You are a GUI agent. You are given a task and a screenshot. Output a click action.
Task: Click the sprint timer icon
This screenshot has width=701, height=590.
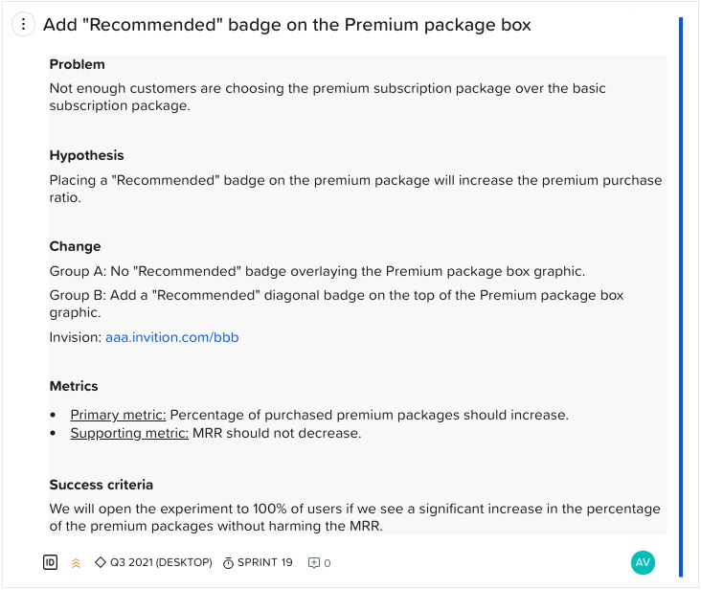tap(228, 563)
